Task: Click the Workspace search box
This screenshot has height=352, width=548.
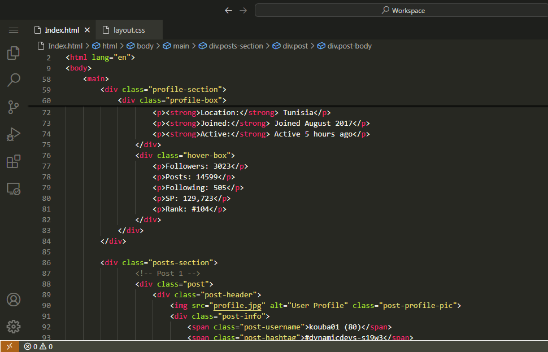Action: [x=402, y=10]
